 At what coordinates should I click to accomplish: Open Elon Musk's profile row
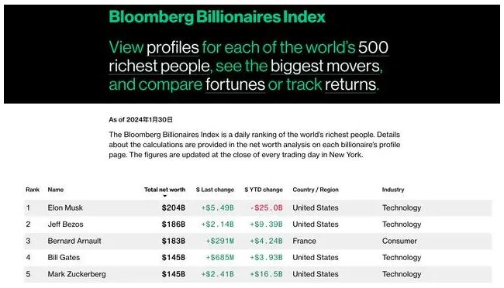pyautogui.click(x=257, y=207)
